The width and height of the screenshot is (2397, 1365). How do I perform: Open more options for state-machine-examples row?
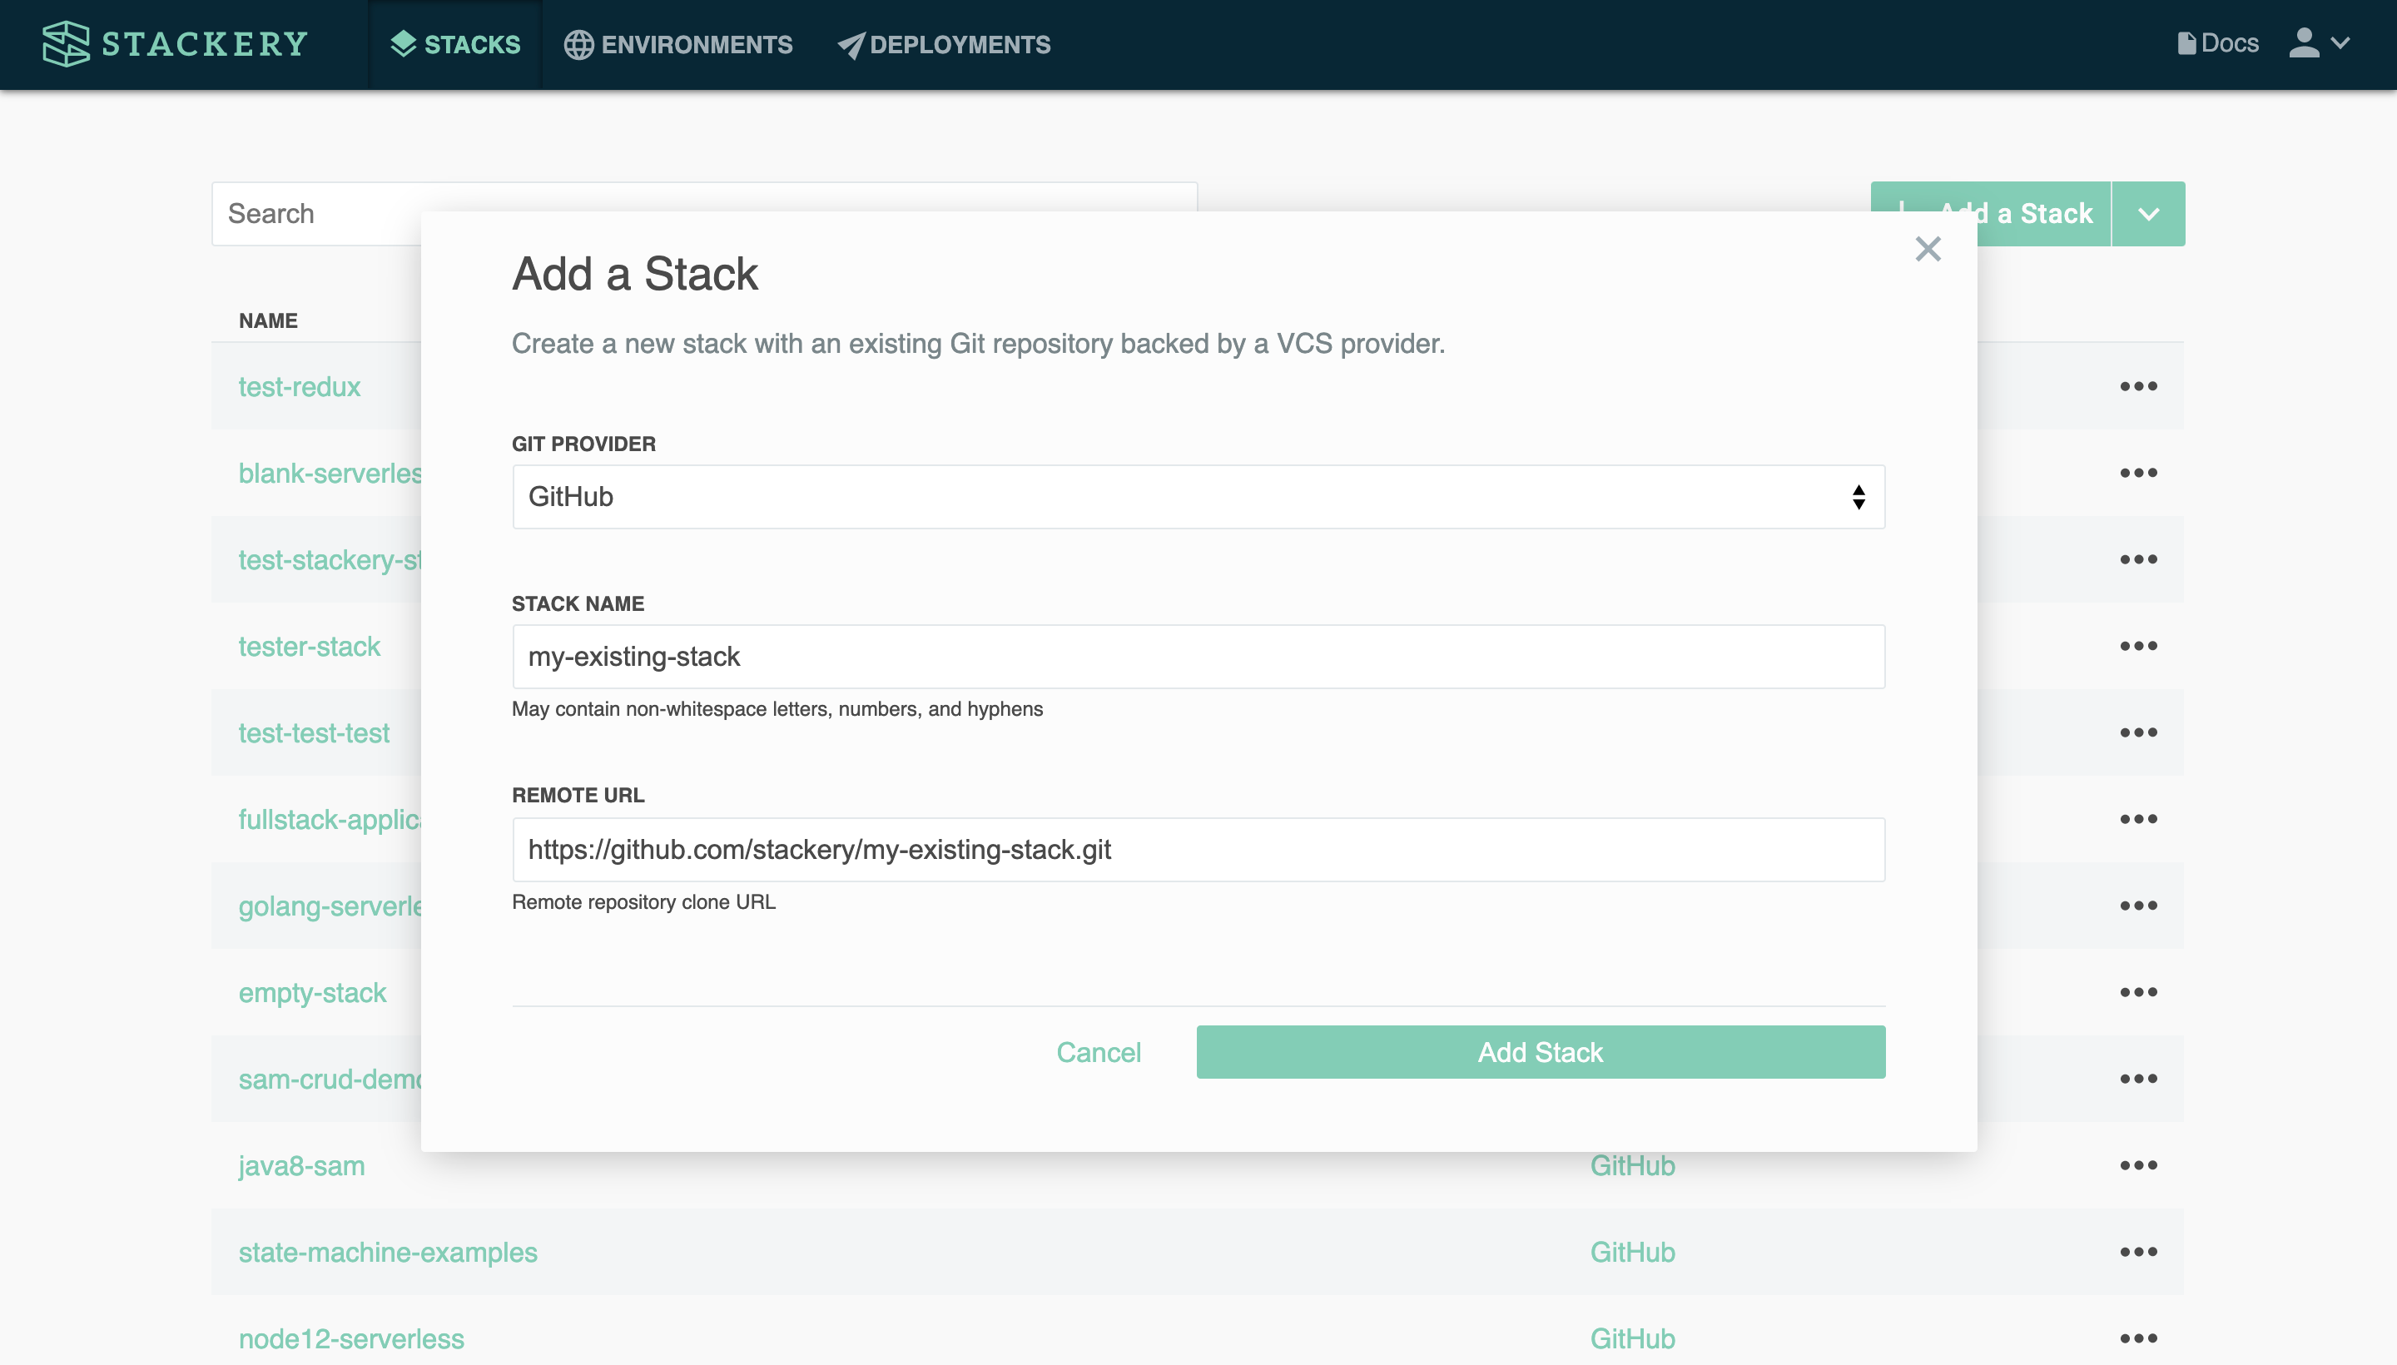pos(2138,1252)
